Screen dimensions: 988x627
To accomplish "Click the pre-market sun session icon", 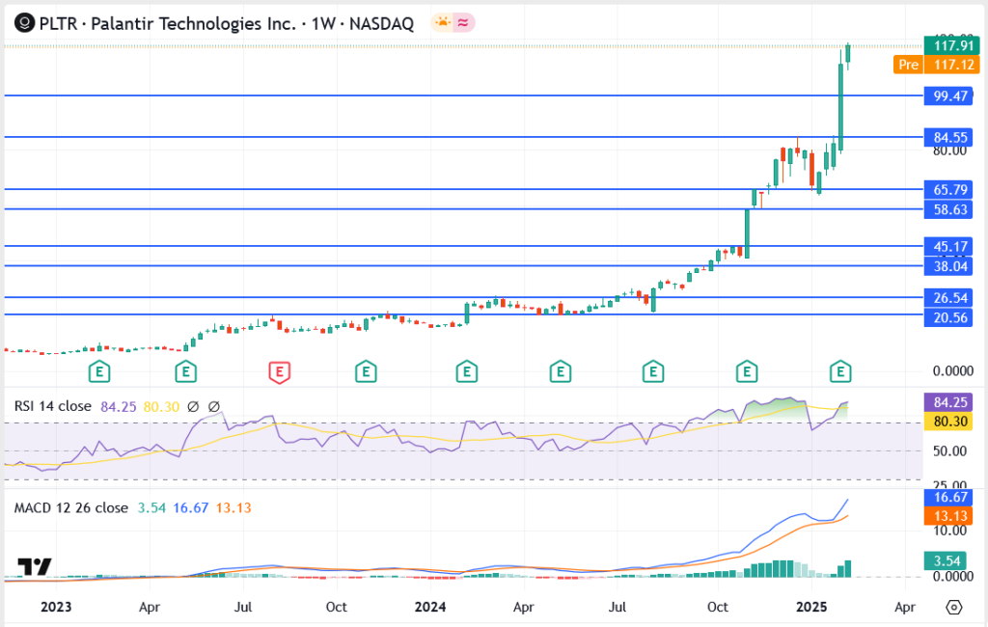I will (x=442, y=23).
